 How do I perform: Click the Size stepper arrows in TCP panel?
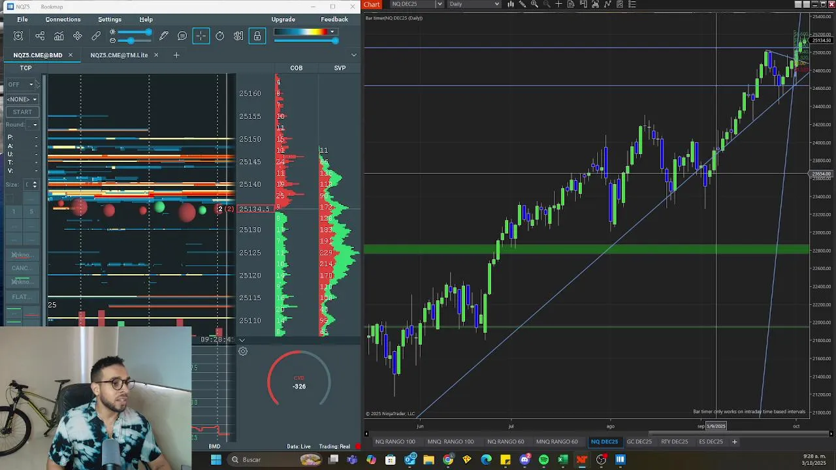(35, 185)
